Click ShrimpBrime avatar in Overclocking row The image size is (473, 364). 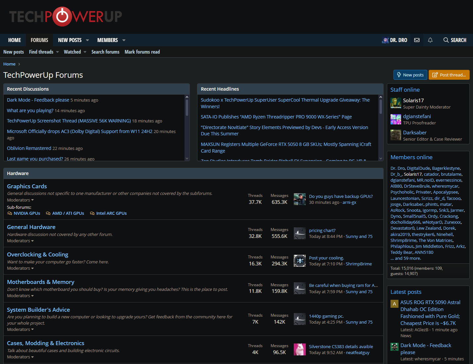pos(300,261)
